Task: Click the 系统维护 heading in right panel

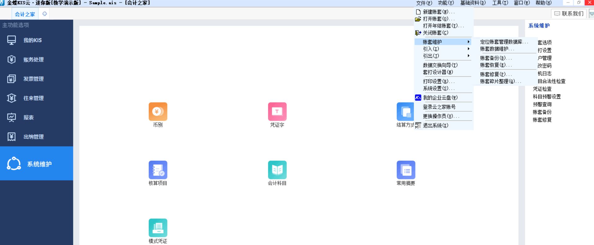Action: (539, 26)
